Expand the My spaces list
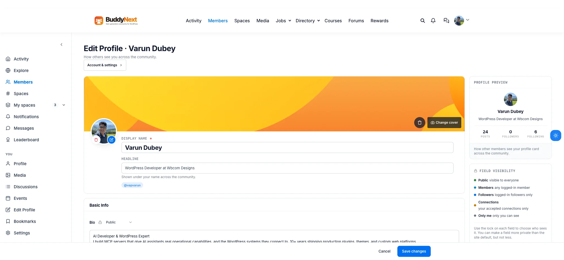564x260 pixels. click(x=64, y=105)
